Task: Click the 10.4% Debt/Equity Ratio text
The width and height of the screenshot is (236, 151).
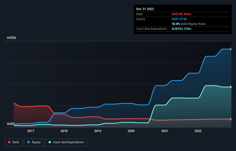Action: point(189,24)
